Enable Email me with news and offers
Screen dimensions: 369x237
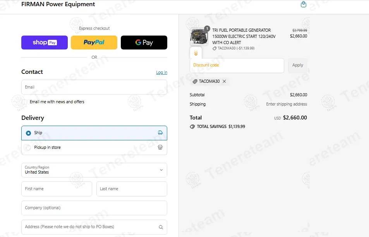[24, 102]
